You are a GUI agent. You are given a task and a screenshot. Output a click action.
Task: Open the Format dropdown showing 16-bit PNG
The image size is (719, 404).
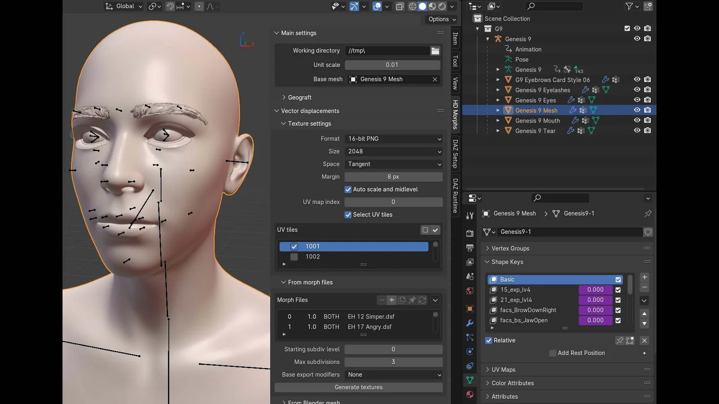click(393, 139)
